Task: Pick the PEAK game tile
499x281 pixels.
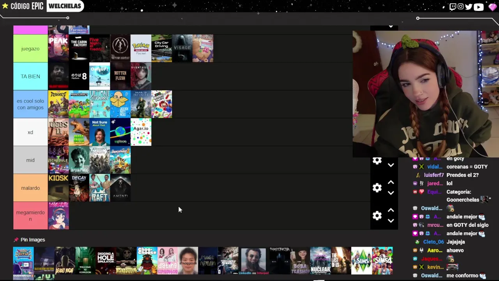Action: click(58, 48)
